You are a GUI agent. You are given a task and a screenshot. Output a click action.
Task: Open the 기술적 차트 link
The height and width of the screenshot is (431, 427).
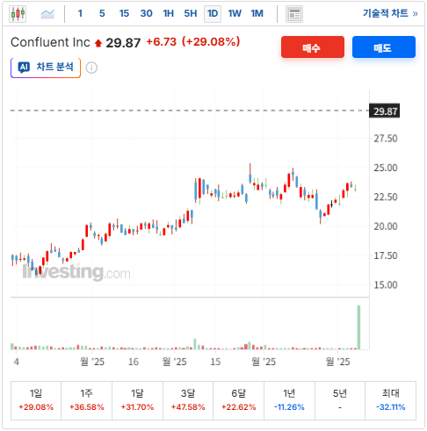(x=390, y=13)
